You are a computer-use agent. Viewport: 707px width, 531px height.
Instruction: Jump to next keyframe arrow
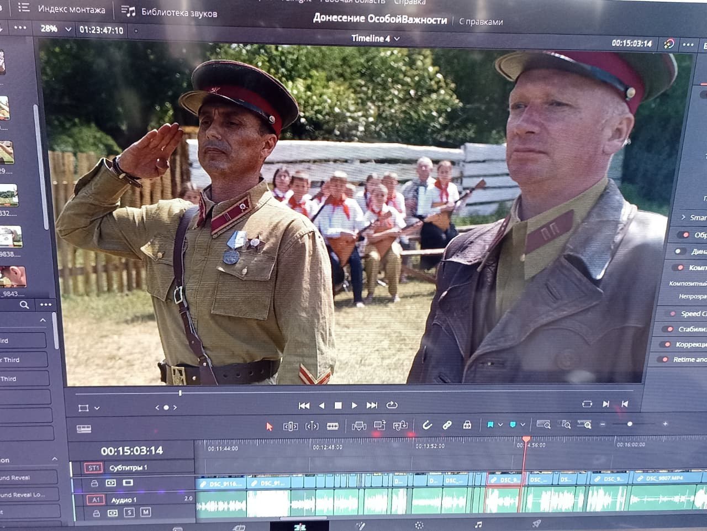tap(175, 408)
